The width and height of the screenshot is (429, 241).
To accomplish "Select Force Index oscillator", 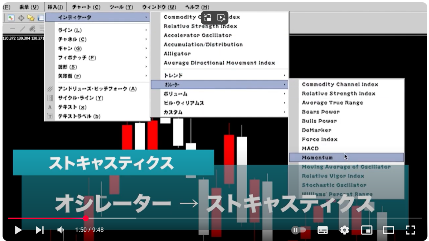I will [320, 139].
